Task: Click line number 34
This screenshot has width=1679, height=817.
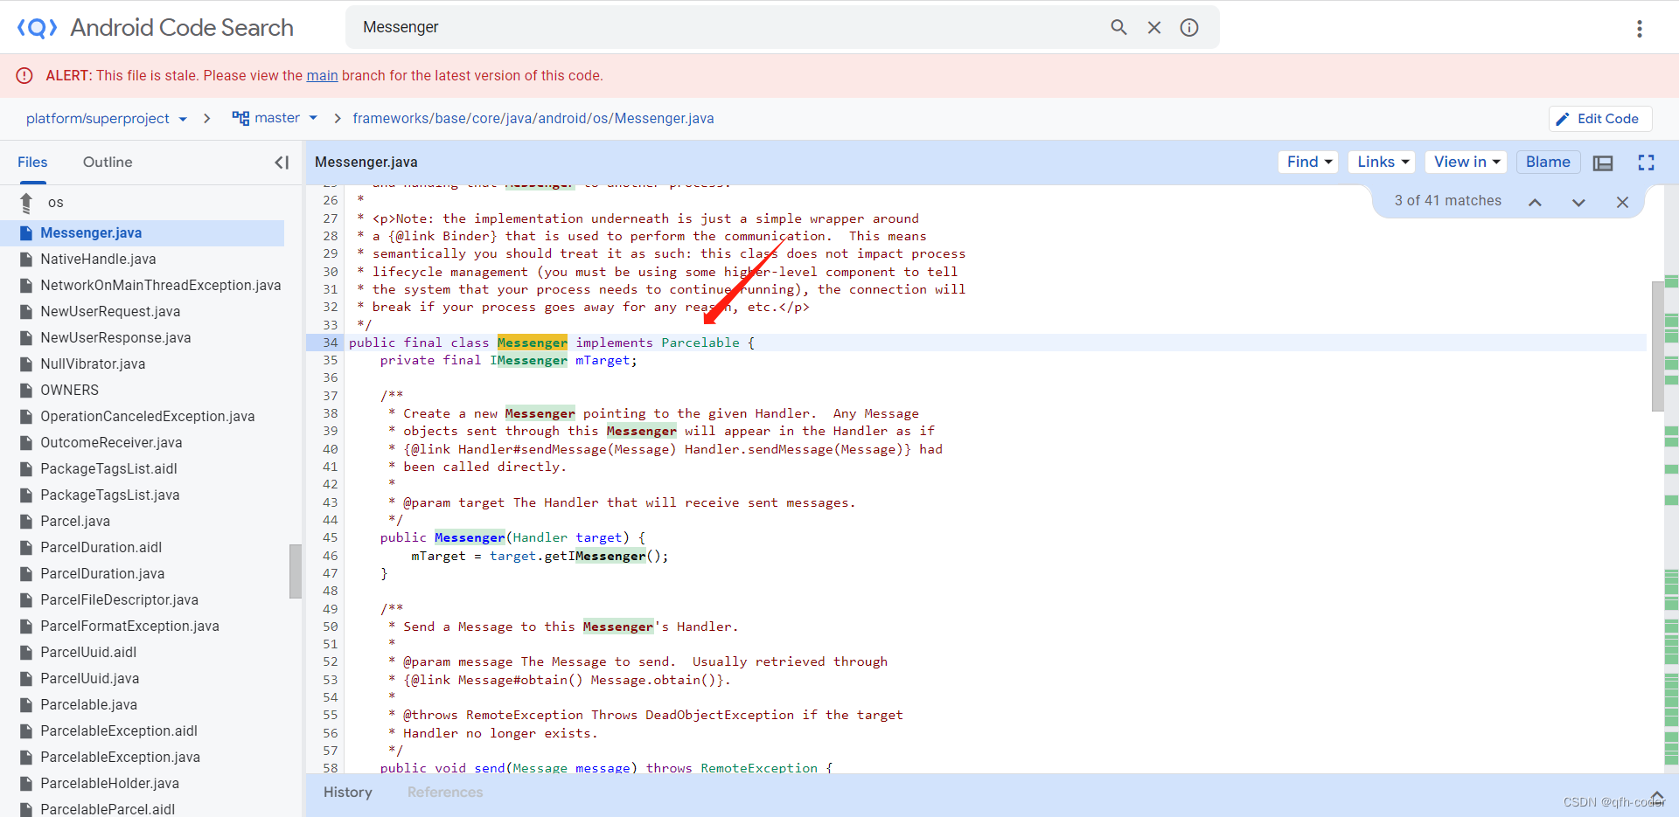Action: tap(330, 343)
